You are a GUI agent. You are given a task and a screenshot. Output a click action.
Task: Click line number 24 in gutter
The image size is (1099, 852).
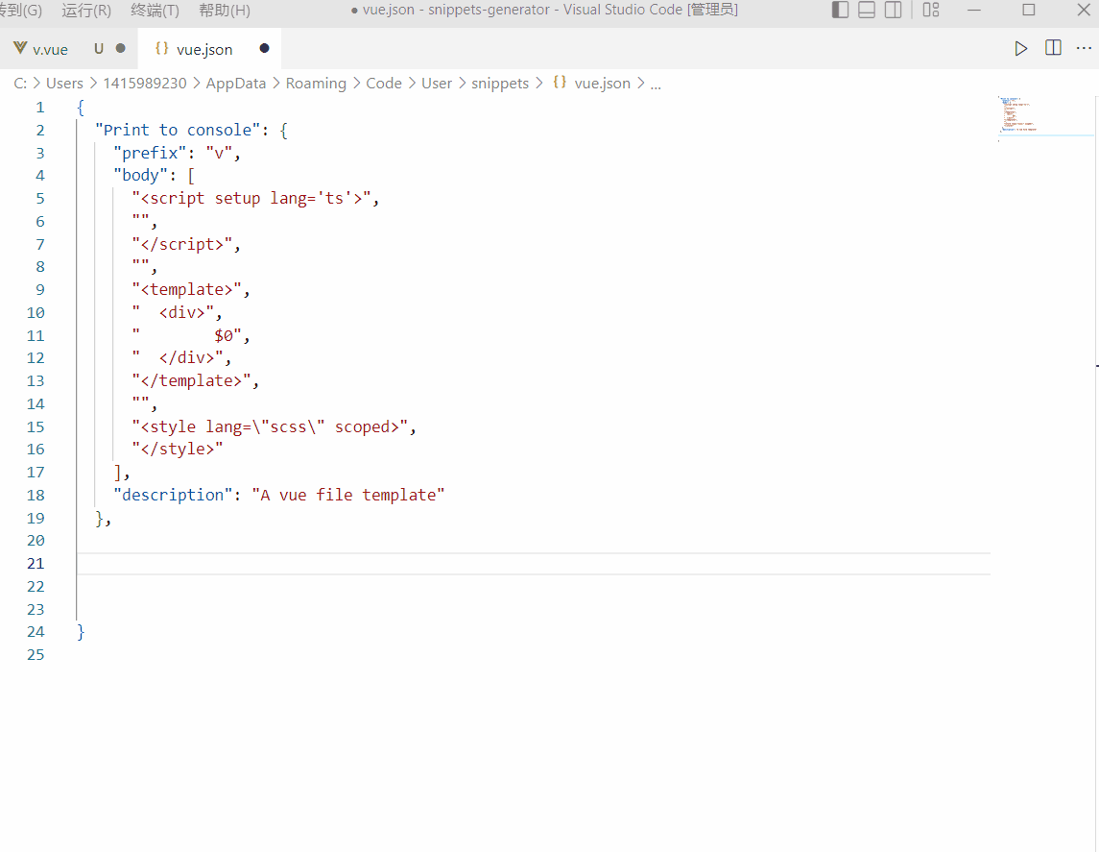[36, 632]
